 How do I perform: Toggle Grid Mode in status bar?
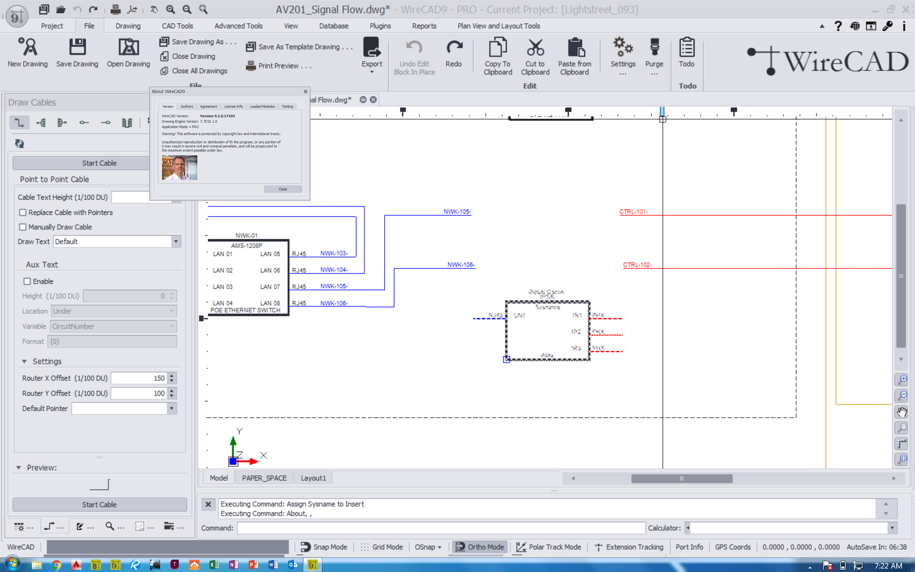(382, 547)
